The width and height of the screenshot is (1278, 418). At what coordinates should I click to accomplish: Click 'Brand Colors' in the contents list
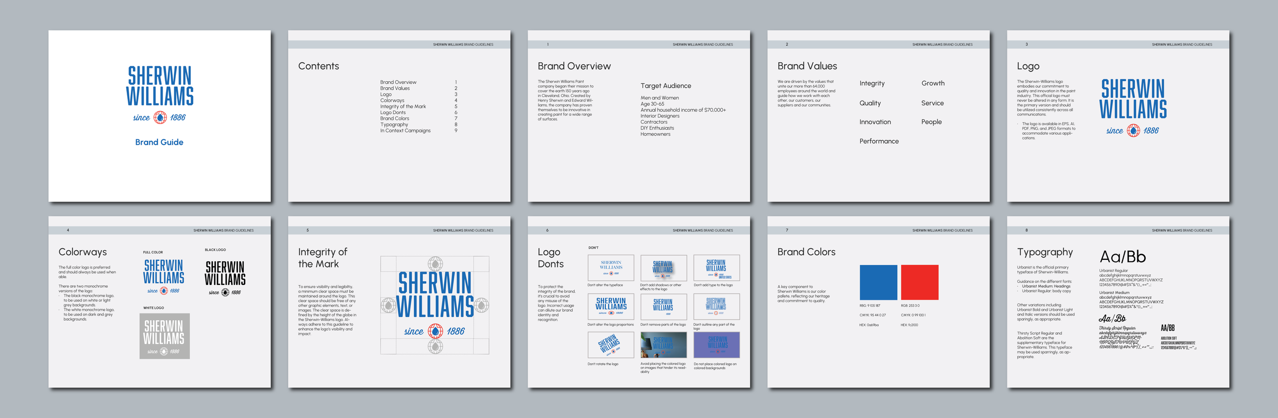click(395, 118)
